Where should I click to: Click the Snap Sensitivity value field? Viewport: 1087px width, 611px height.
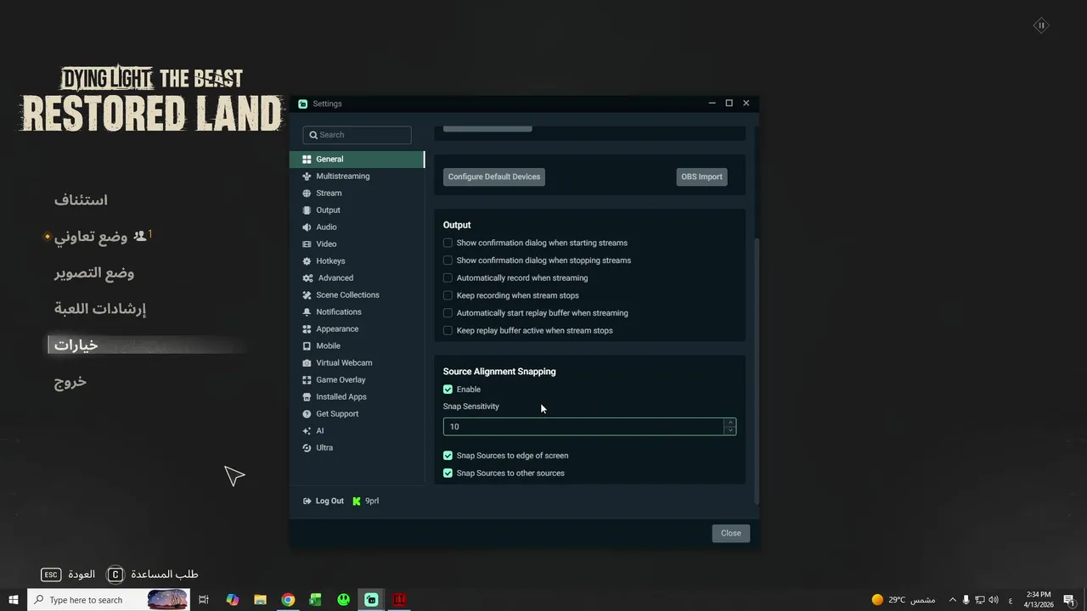coord(583,427)
